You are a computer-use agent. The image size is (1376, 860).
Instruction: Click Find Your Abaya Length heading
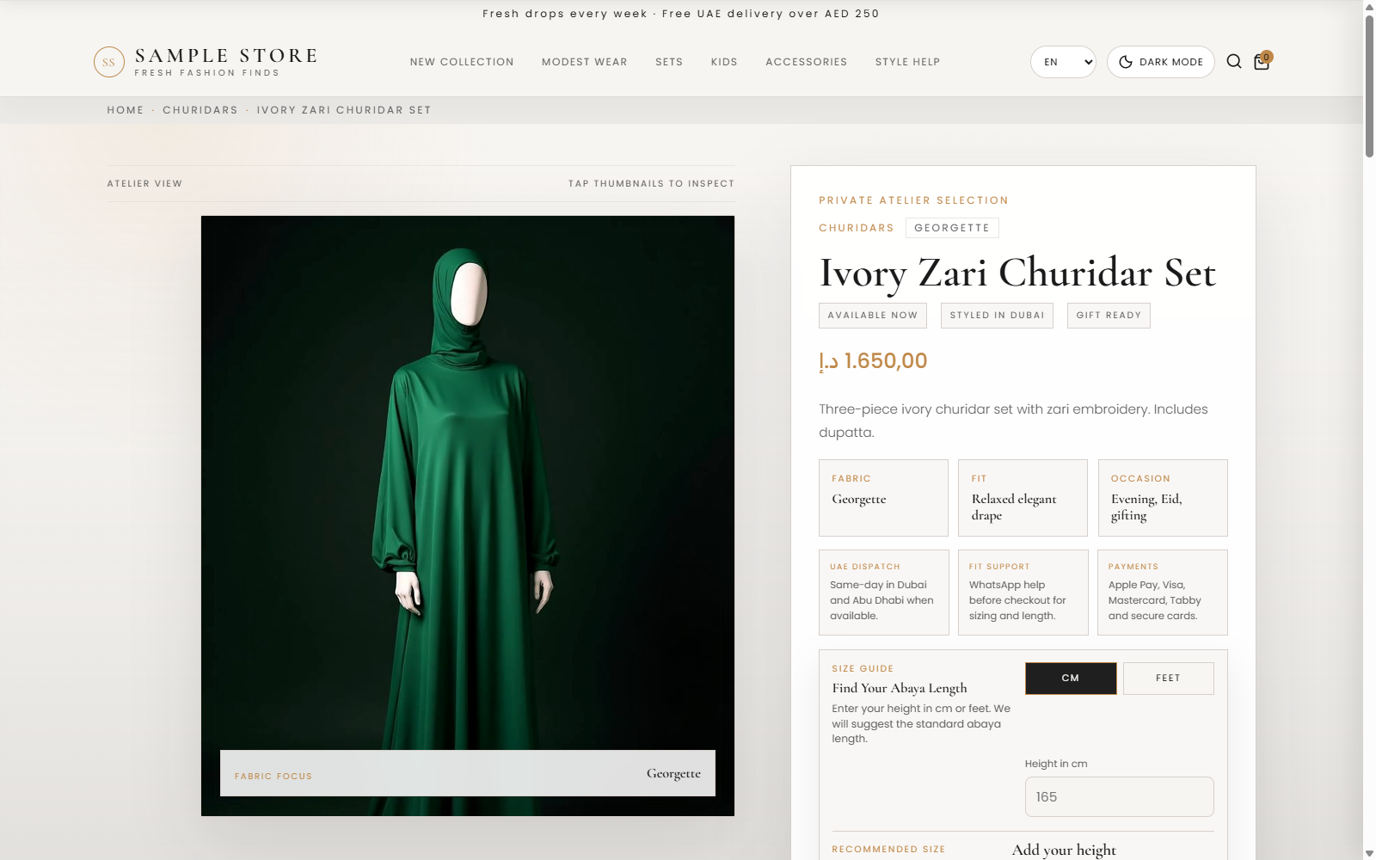point(900,688)
